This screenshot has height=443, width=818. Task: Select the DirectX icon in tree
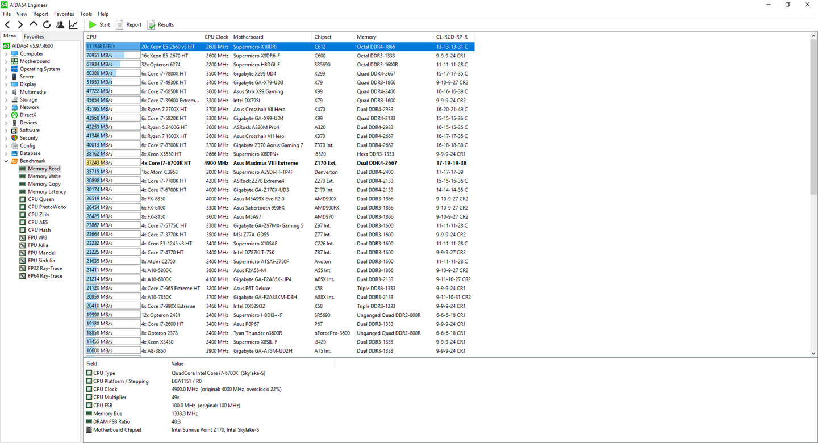pos(14,115)
